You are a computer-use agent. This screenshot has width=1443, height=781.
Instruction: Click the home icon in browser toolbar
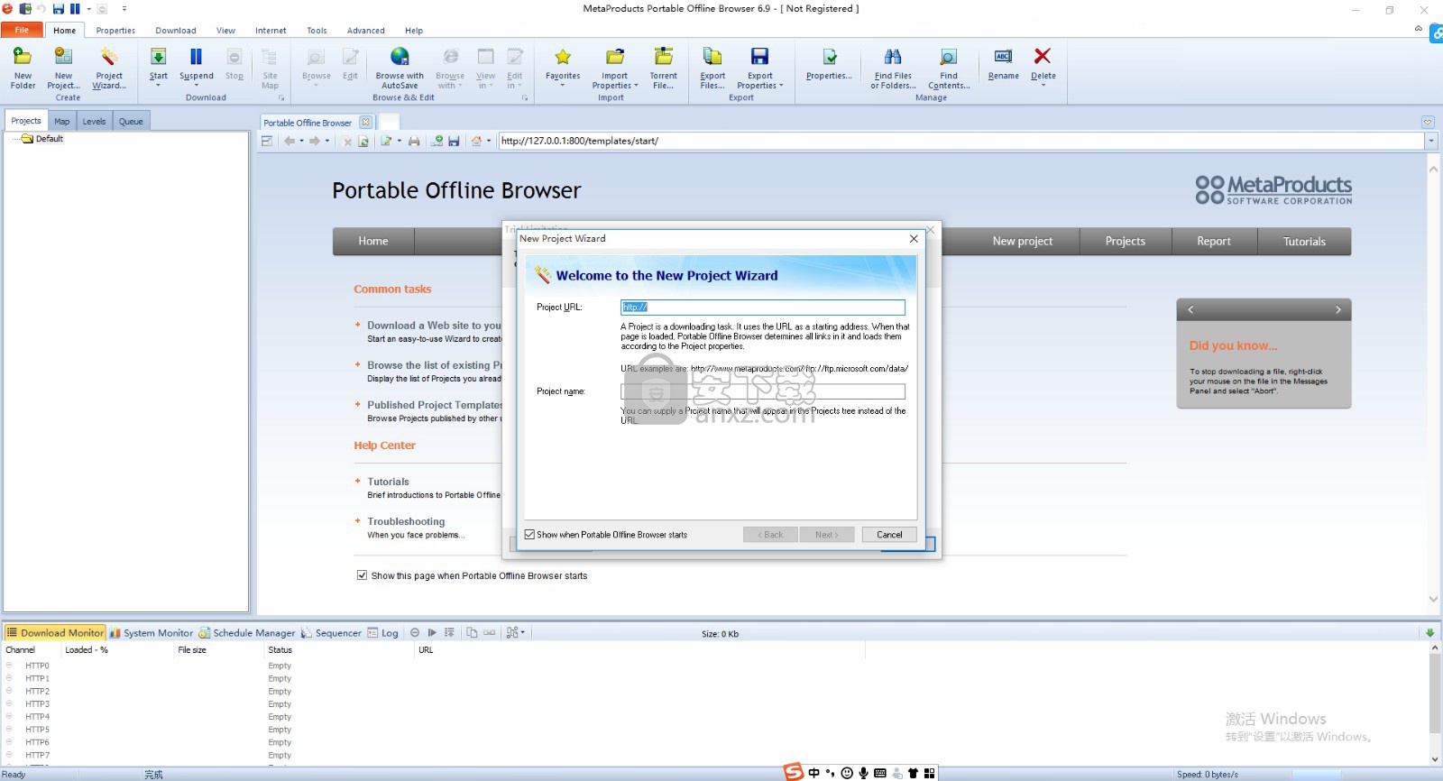point(476,142)
